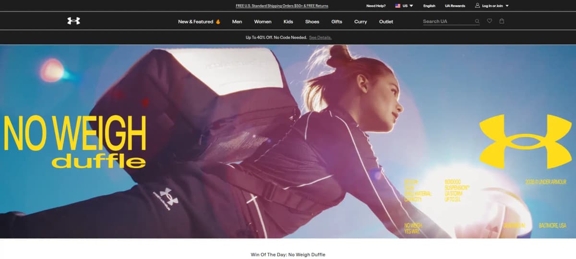
Task: Open the Kids menu
Action: point(288,22)
